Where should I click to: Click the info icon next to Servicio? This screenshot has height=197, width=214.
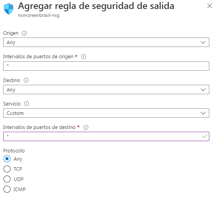coord(27,104)
